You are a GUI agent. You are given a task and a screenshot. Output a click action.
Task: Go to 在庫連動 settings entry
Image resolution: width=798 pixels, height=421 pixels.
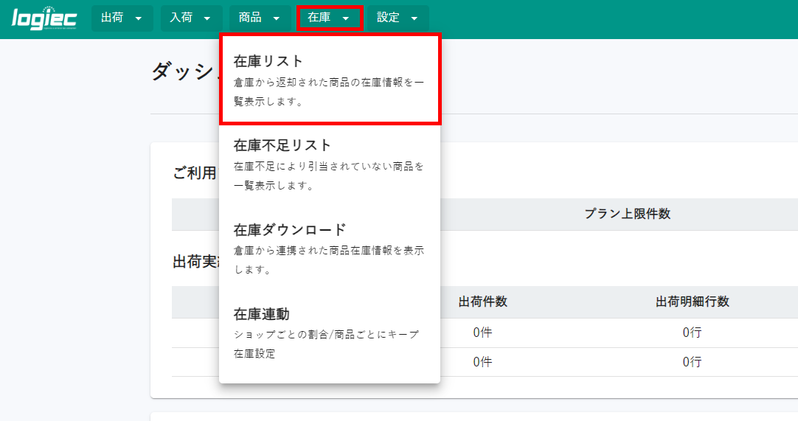pos(262,314)
